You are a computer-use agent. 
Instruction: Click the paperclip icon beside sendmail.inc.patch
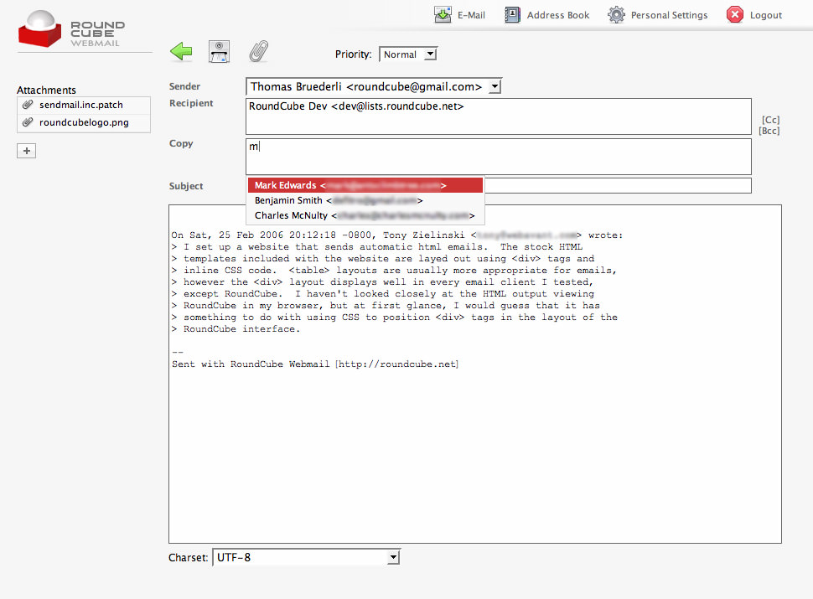[28, 105]
